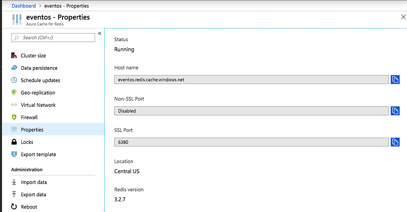Click the SSL Port label

pyautogui.click(x=123, y=130)
